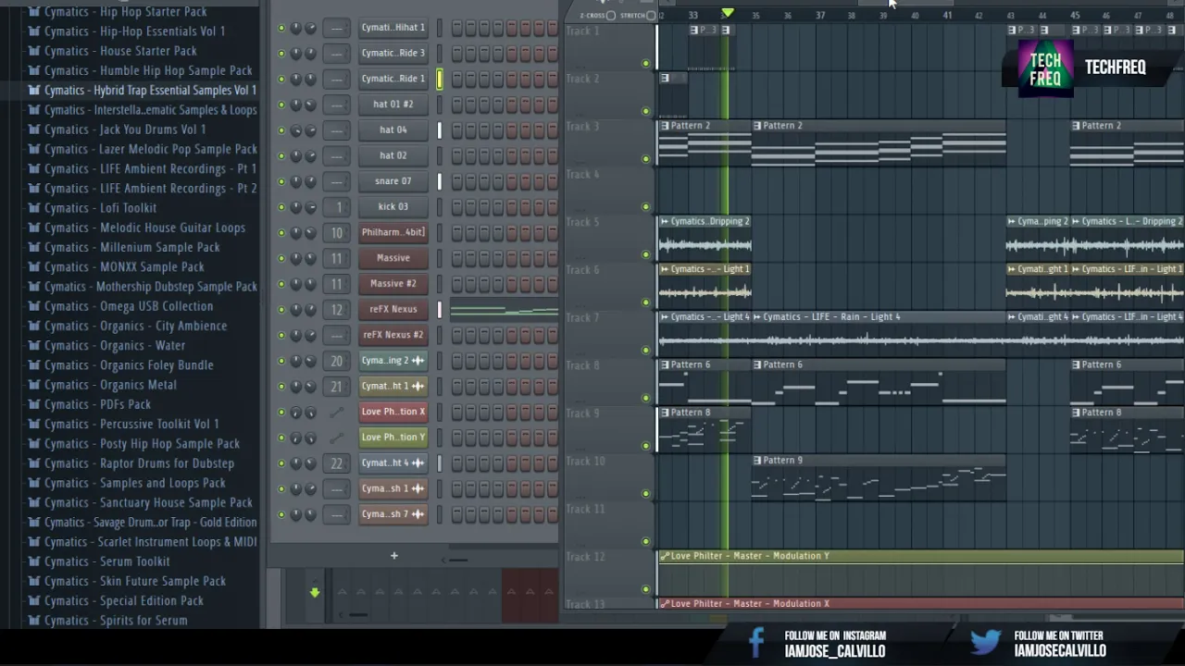Click waveform icon on Cyma..ing 2 channel

pyautogui.click(x=418, y=361)
